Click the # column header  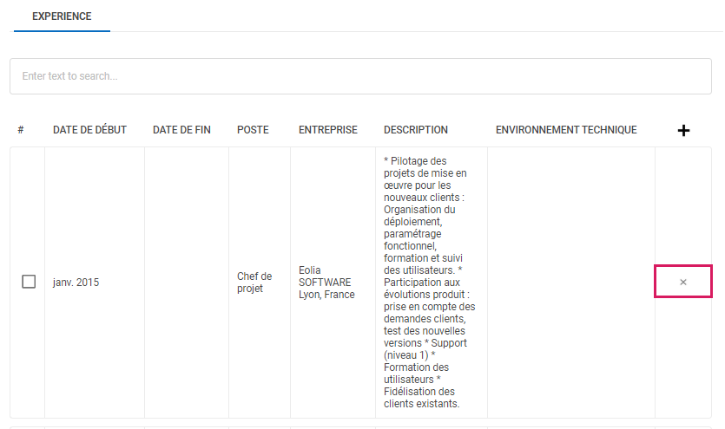click(20, 130)
